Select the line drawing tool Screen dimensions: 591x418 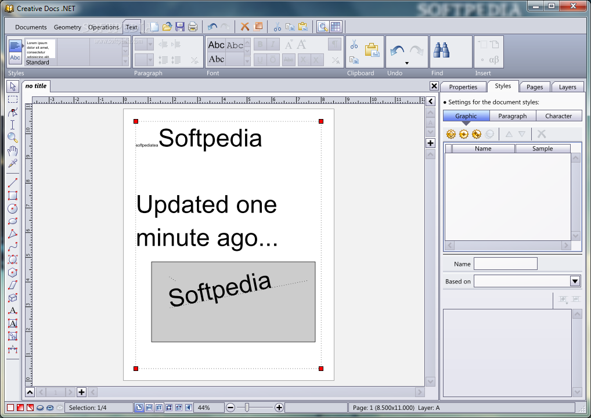coord(13,183)
